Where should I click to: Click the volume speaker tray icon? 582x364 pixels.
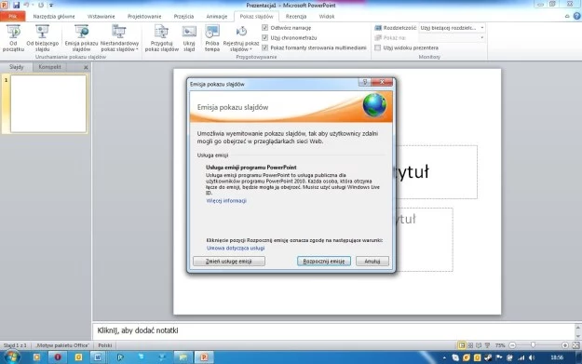532,357
